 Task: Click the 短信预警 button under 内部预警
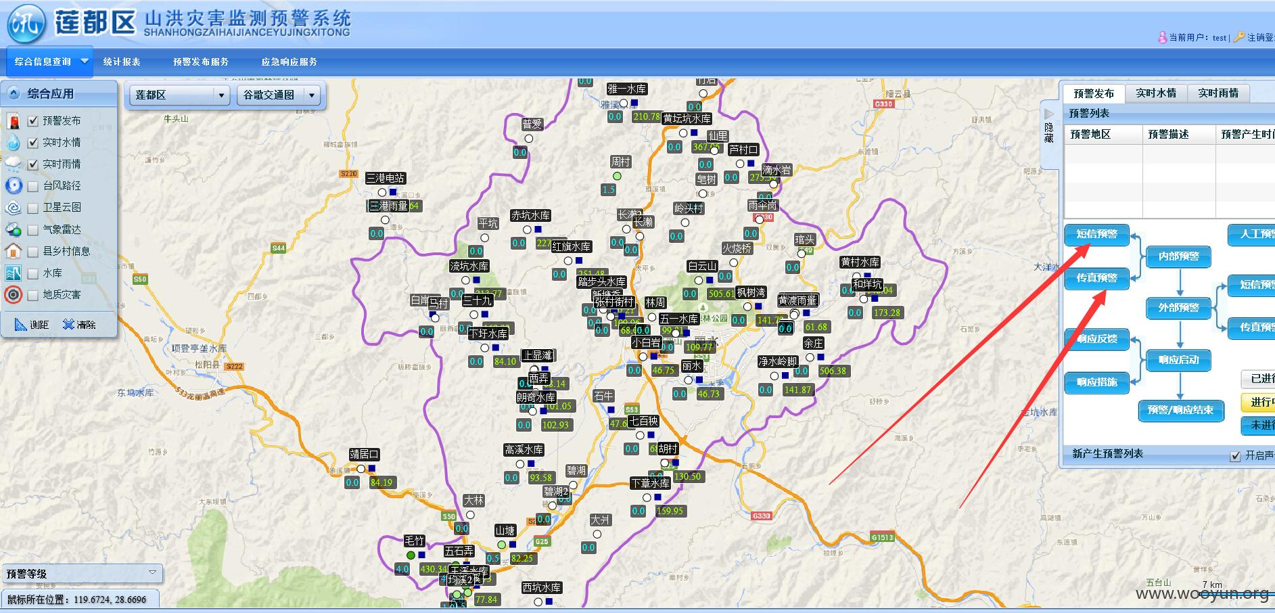point(1097,234)
